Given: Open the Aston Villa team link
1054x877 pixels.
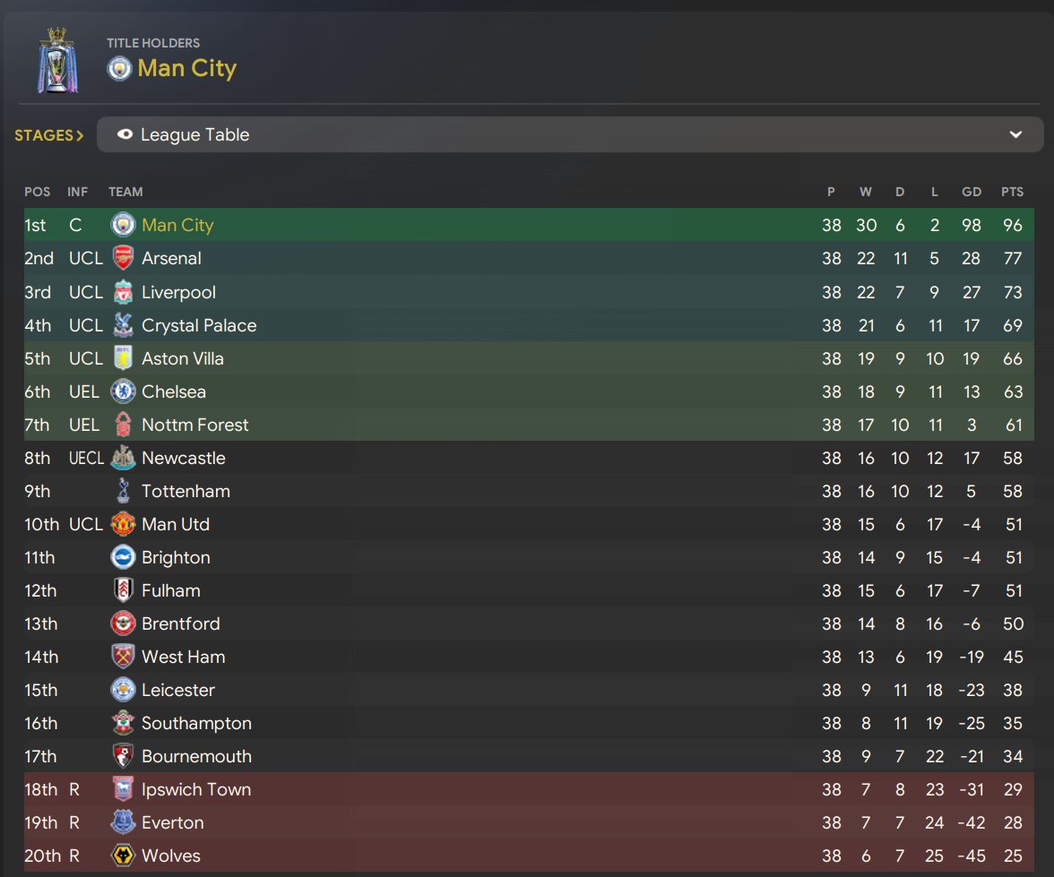Looking at the screenshot, I should (x=183, y=358).
